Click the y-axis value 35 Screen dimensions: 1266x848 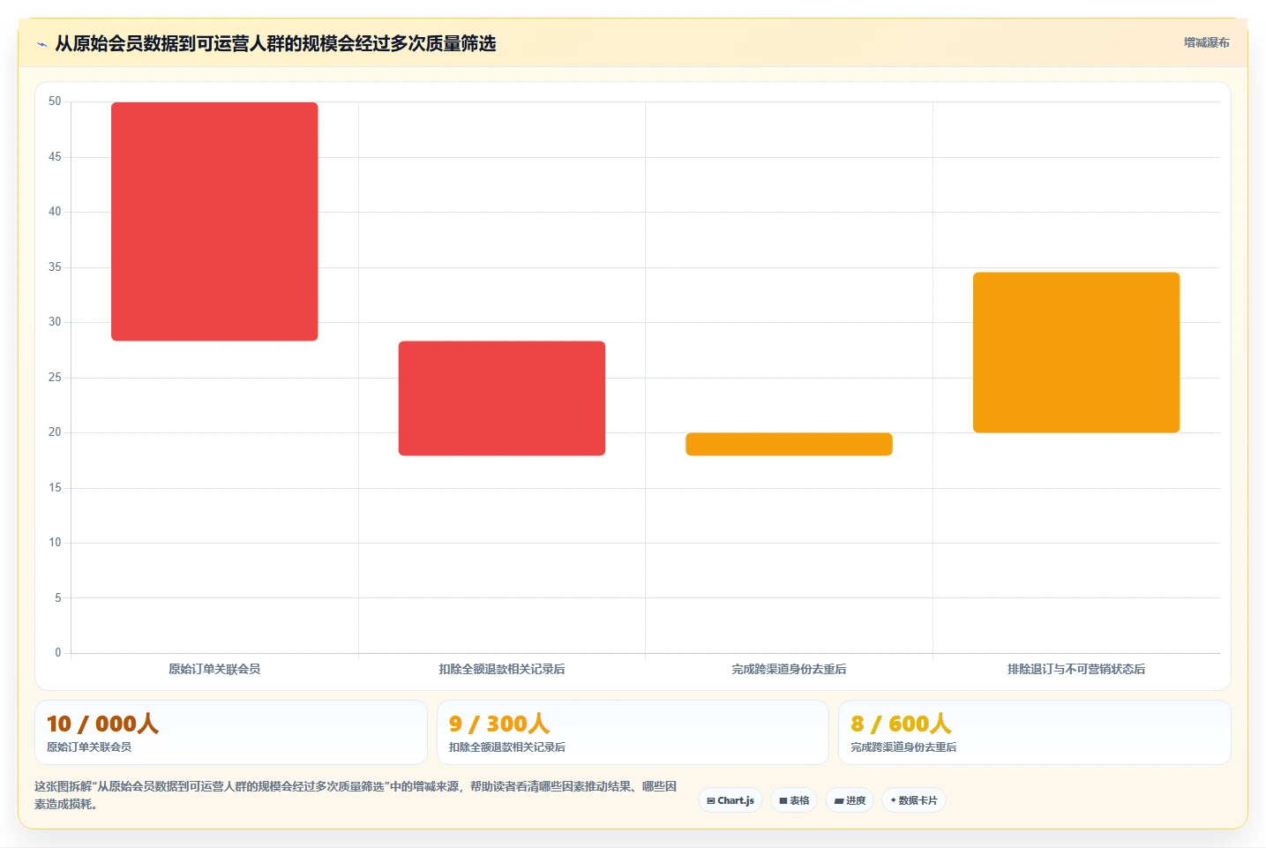tap(55, 267)
